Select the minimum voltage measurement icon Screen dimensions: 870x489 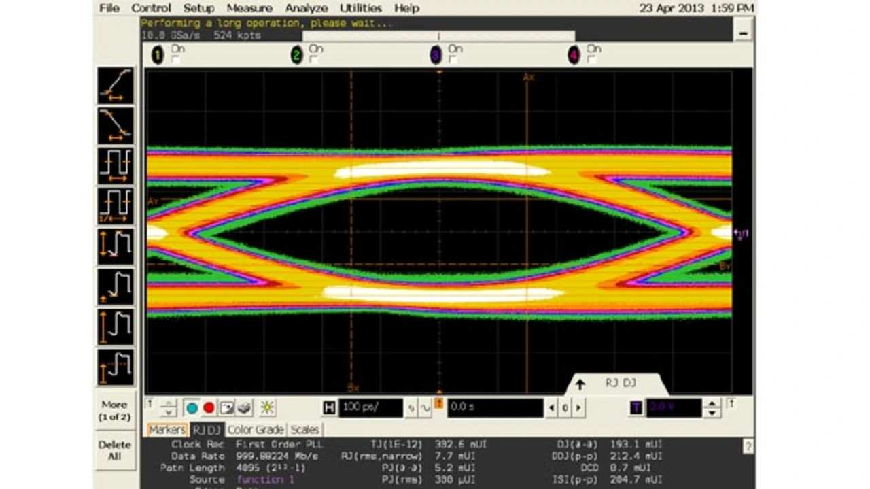116,286
